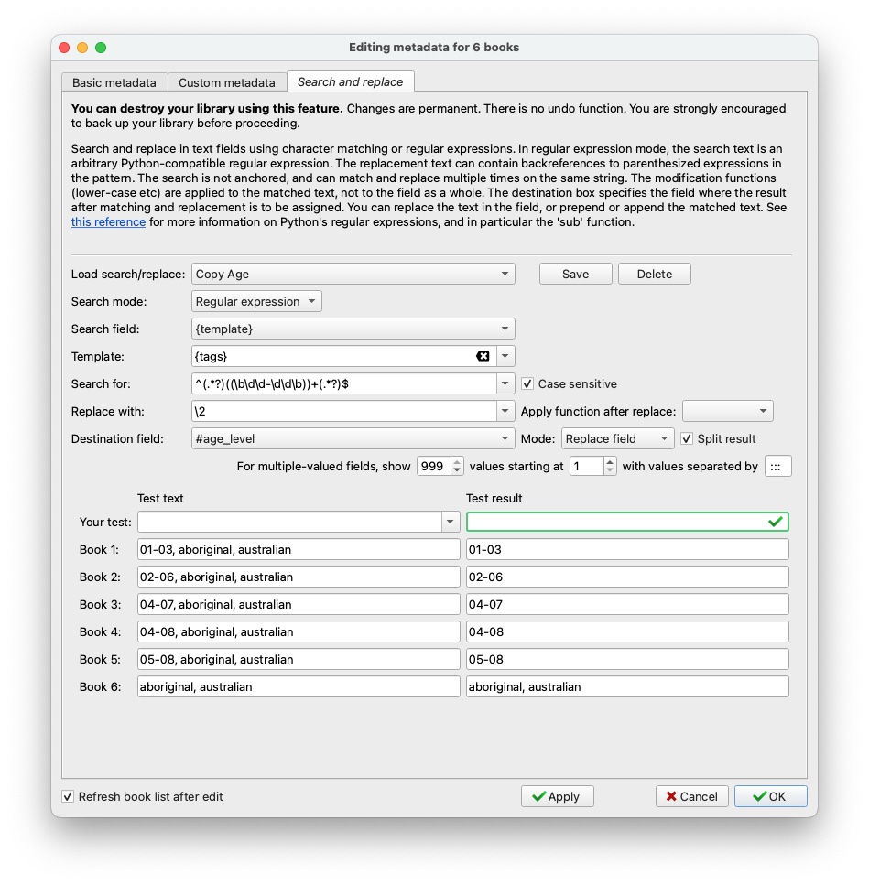Click Book 4 test text '04-08, aboriginal, australian'
Viewport: 869px width, 885px height.
click(x=299, y=631)
